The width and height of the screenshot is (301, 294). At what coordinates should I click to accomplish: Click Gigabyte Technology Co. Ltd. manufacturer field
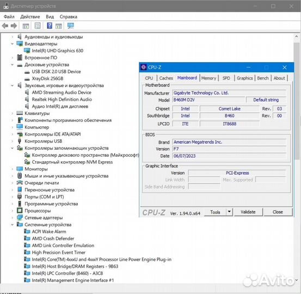[229, 93]
